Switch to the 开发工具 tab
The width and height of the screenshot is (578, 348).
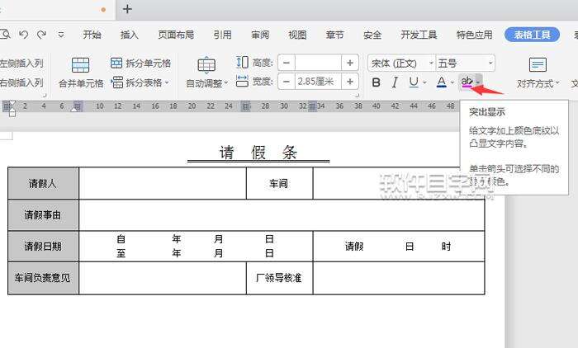point(419,35)
